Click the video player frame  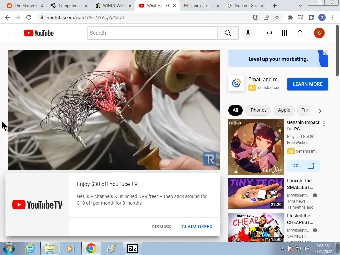pyautogui.click(x=114, y=110)
